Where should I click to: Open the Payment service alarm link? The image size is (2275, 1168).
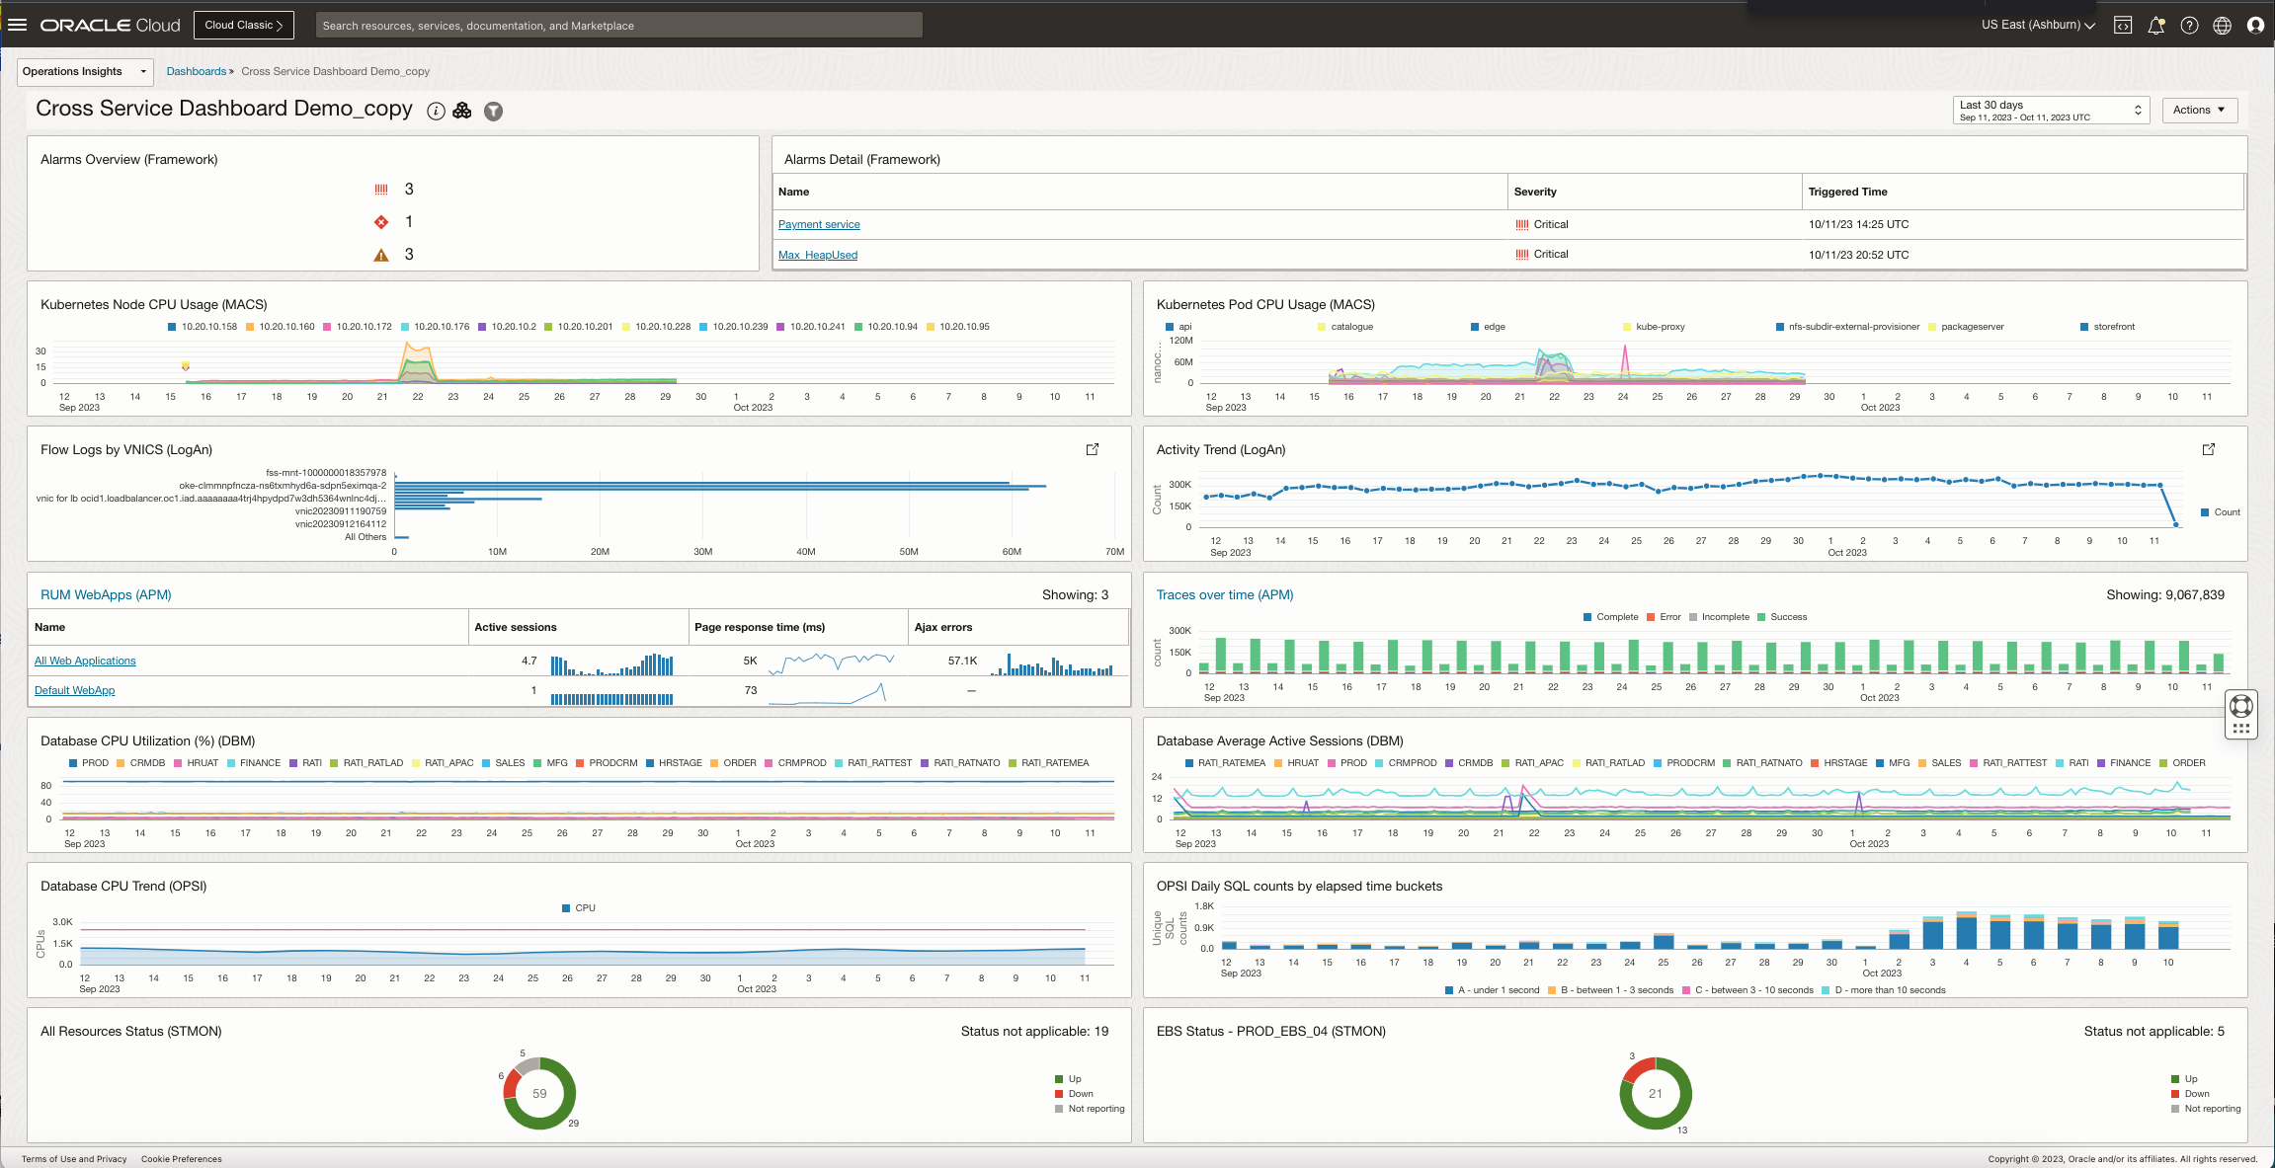click(819, 225)
